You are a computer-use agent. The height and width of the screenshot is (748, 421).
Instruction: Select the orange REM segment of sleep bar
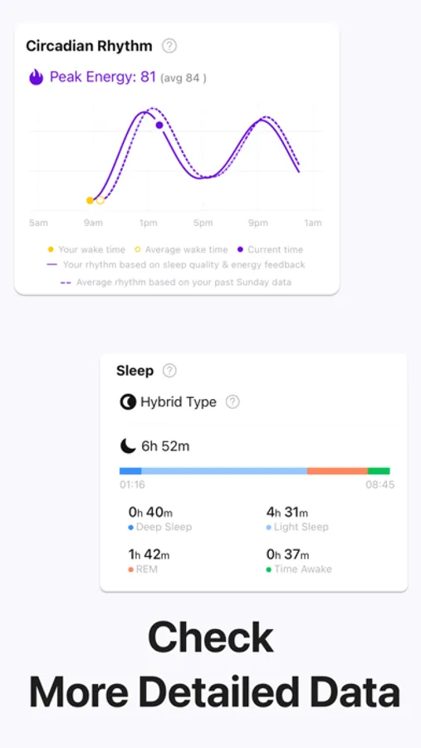[x=337, y=471]
